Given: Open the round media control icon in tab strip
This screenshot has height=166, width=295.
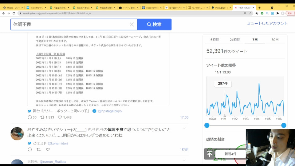Looking at the screenshot, I should (272, 8).
